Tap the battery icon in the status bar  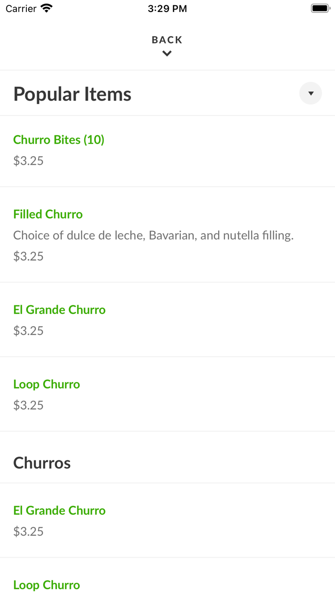318,8
